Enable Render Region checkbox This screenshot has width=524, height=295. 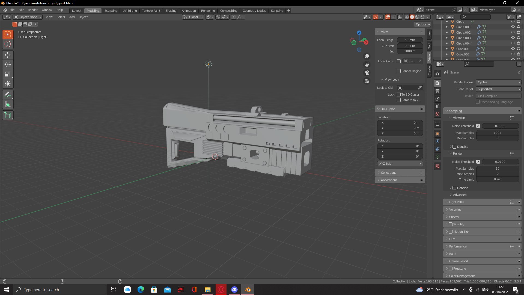coord(399,71)
